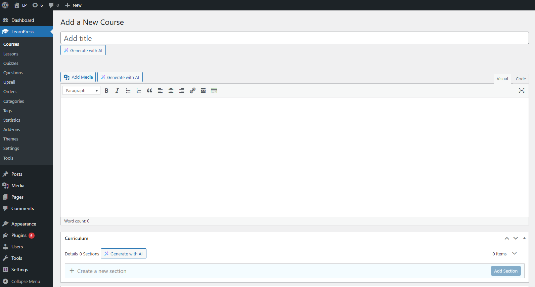Open Quizzes in the LearnPress menu

[11, 63]
